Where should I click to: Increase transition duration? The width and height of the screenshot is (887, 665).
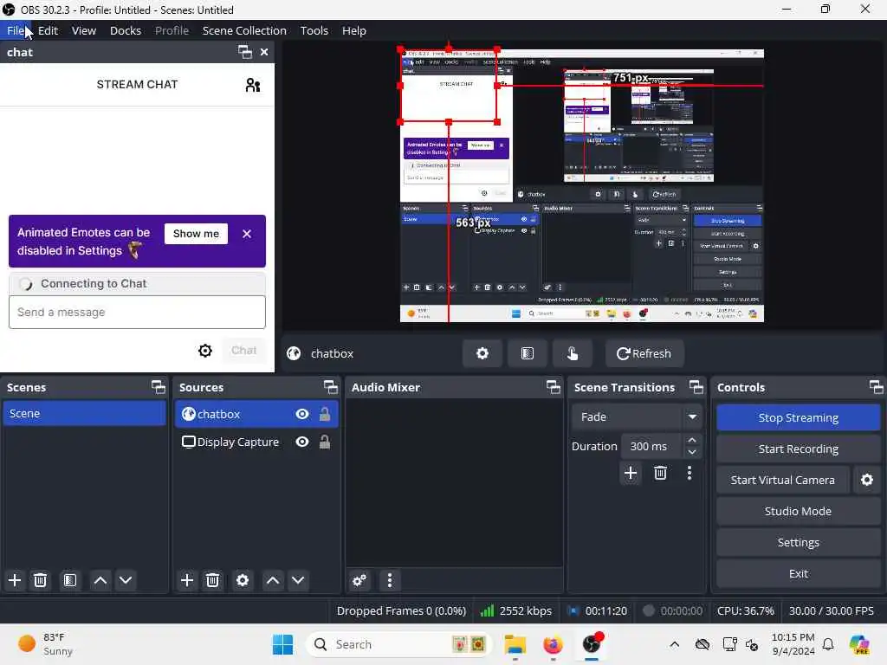(x=692, y=440)
